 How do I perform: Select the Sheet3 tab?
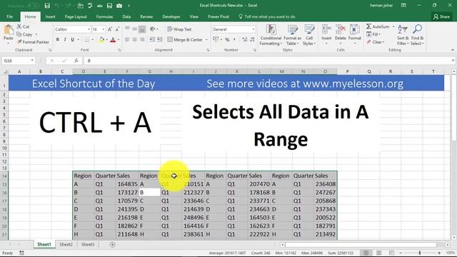coord(88,244)
